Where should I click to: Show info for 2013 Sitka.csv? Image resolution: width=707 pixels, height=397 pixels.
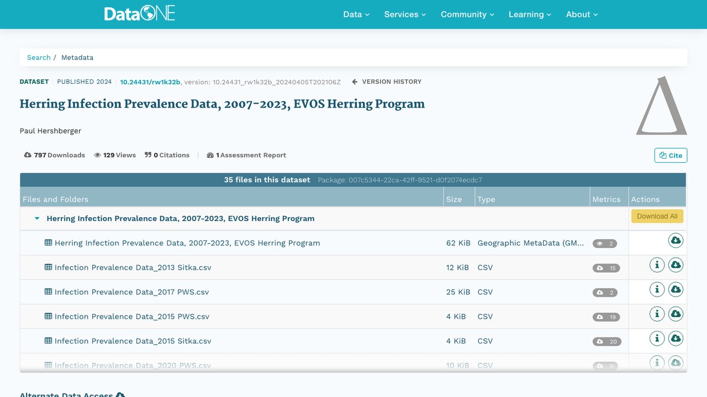click(x=657, y=265)
